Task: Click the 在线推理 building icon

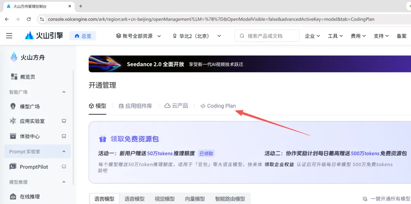Action: (x=13, y=196)
